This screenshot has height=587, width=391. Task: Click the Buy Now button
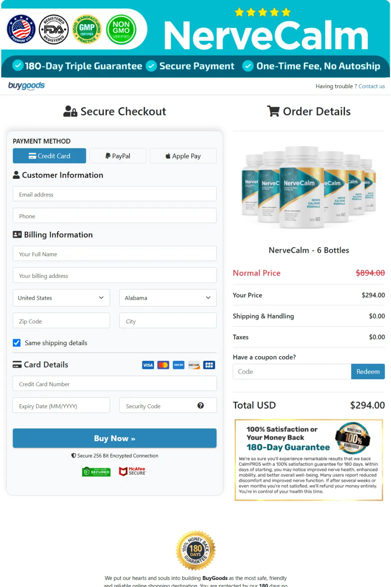click(114, 438)
